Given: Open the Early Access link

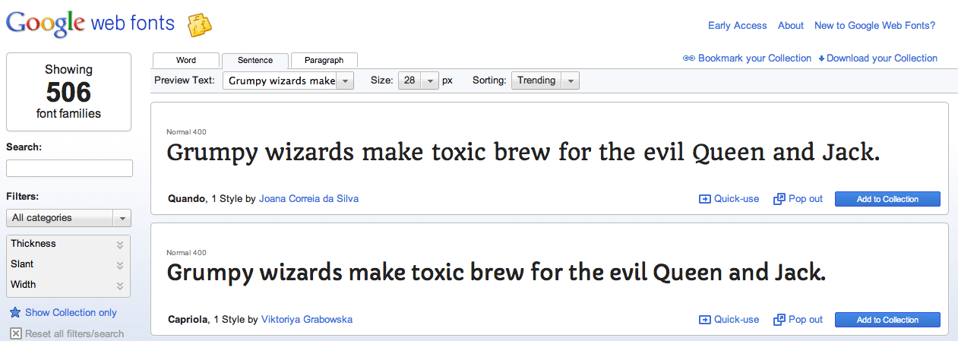Looking at the screenshot, I should [x=738, y=26].
